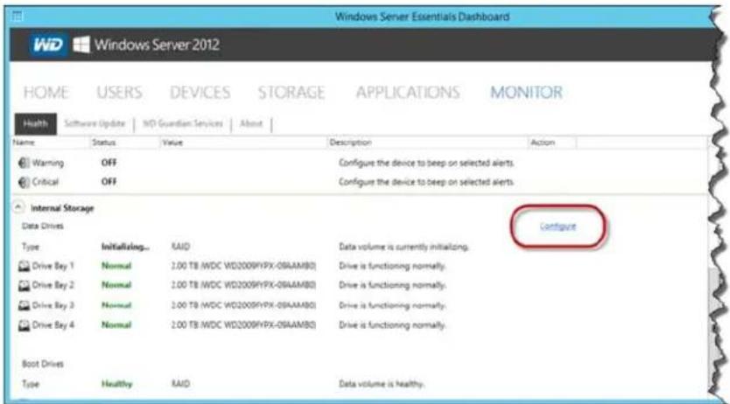Click Critical row beep configuration description
The image size is (730, 404).
(426, 182)
